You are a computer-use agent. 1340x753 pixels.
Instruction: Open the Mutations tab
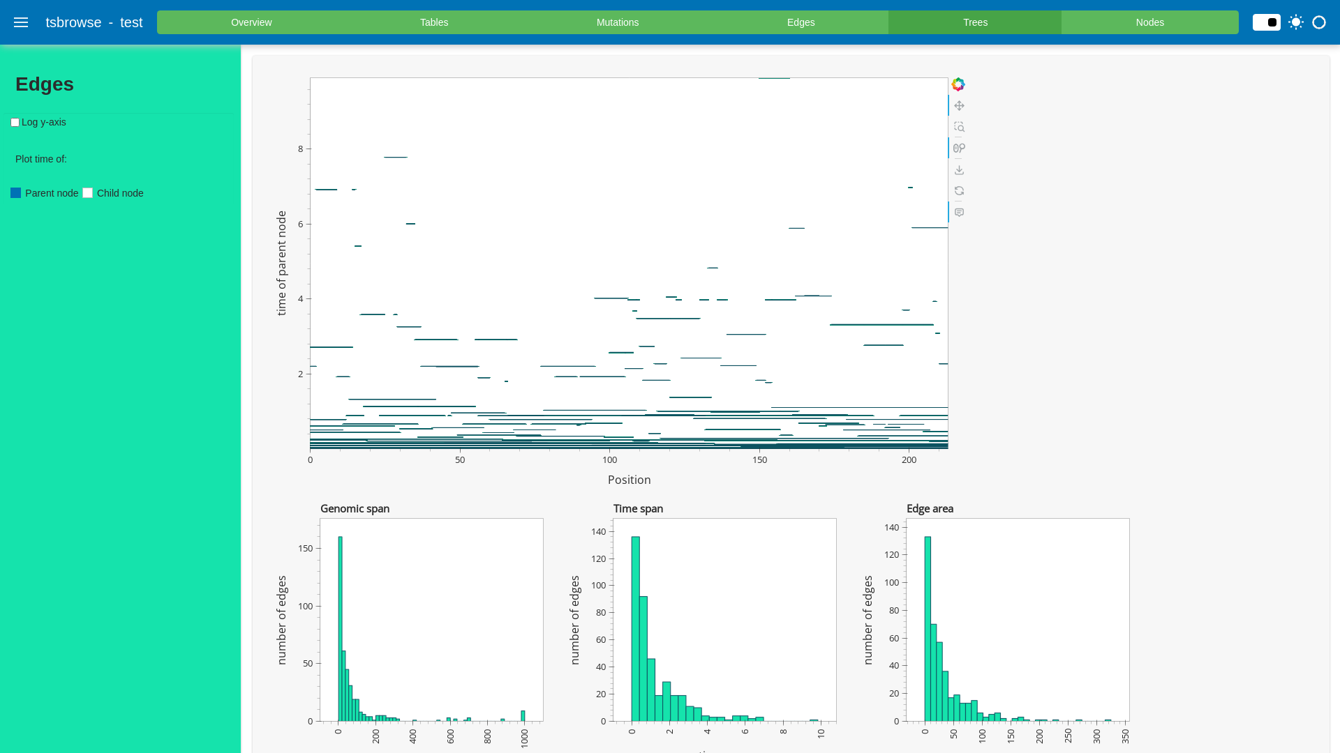coord(617,22)
